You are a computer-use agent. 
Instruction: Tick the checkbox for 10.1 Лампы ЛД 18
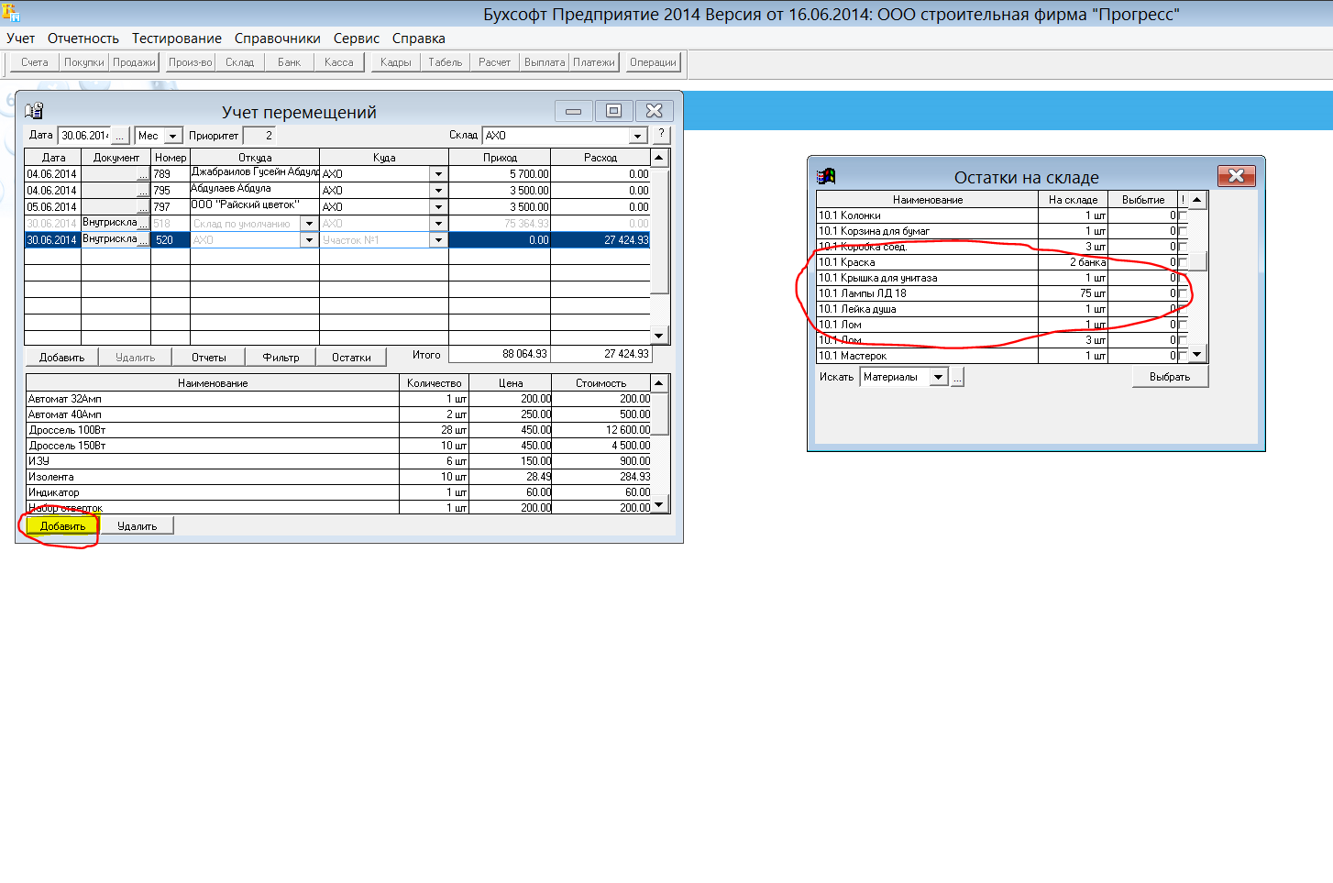coord(1183,294)
